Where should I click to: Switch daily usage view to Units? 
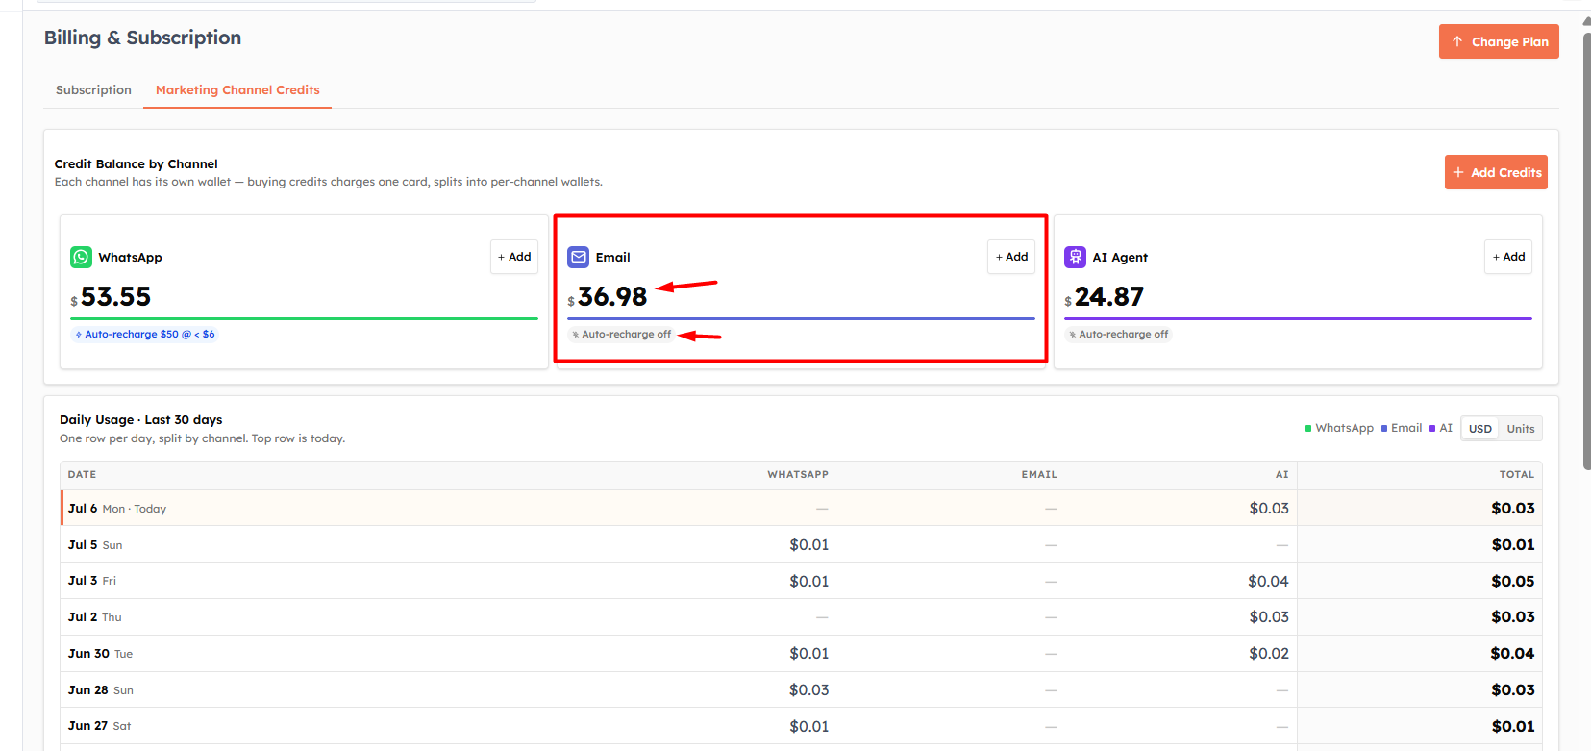pos(1521,429)
